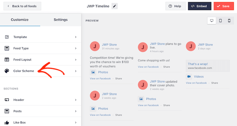Click Share under the $100 vouchers post

118,79
